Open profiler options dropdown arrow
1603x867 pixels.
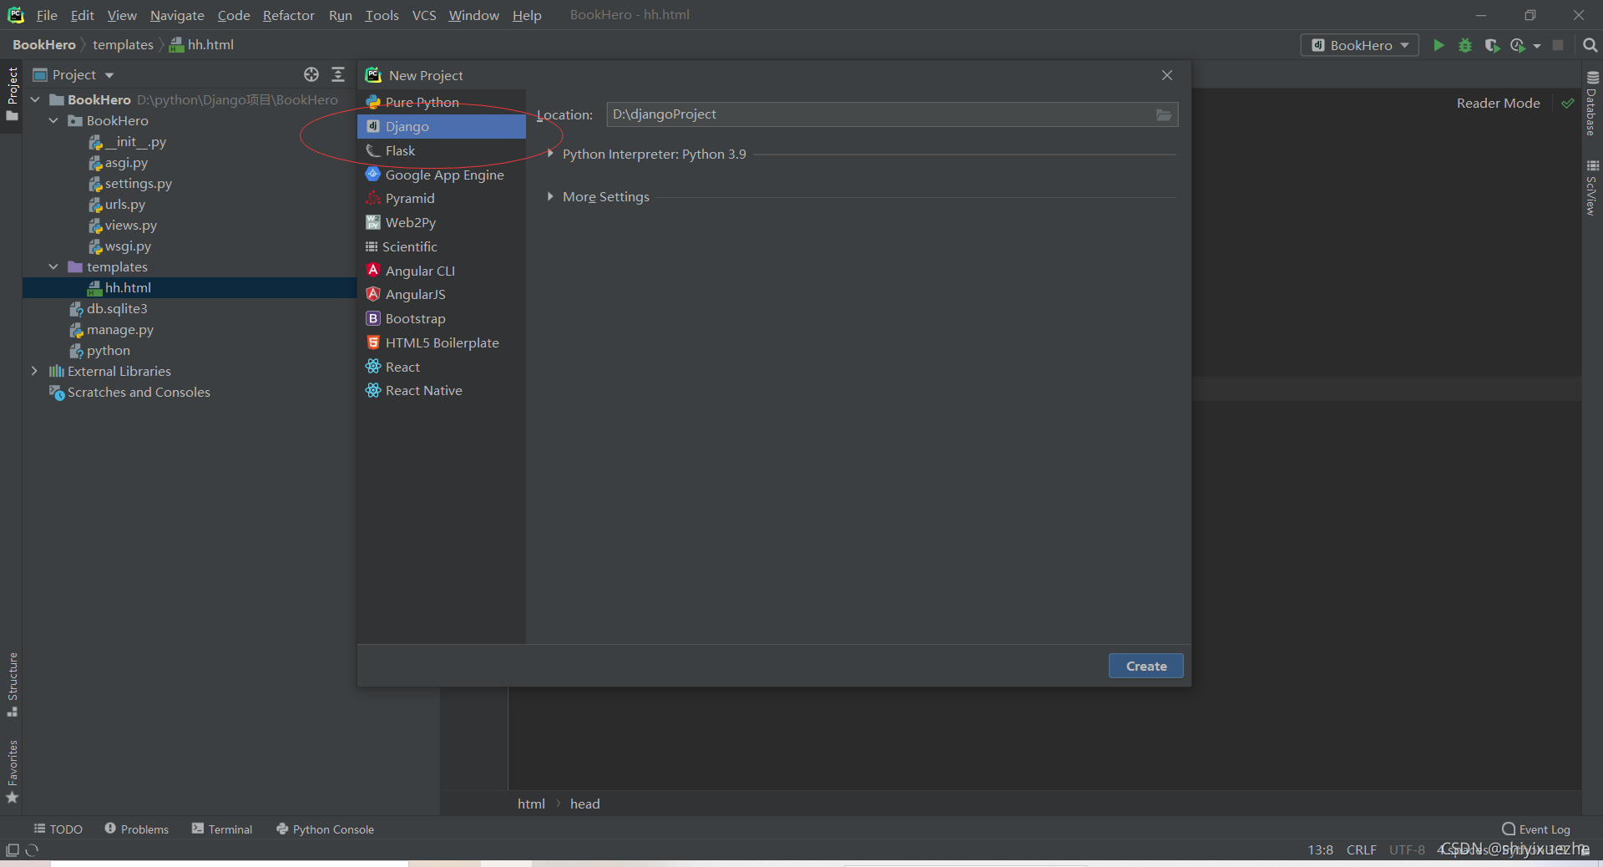[1537, 46]
